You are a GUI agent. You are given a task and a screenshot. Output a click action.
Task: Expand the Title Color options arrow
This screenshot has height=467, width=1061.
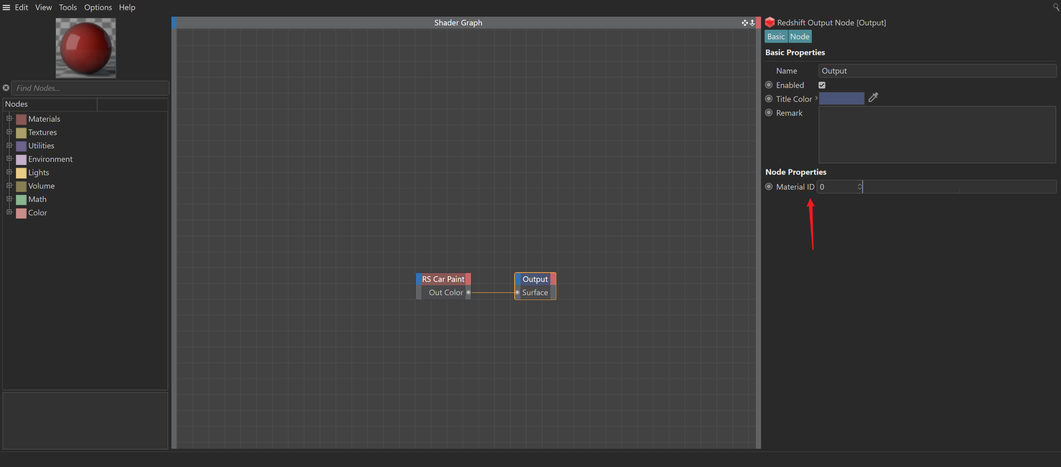tap(816, 98)
